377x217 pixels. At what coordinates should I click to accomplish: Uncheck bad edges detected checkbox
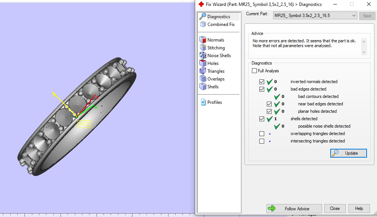tap(262, 89)
